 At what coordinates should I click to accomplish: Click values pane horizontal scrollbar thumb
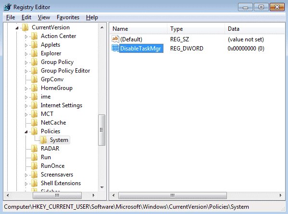pyautogui.click(x=173, y=195)
